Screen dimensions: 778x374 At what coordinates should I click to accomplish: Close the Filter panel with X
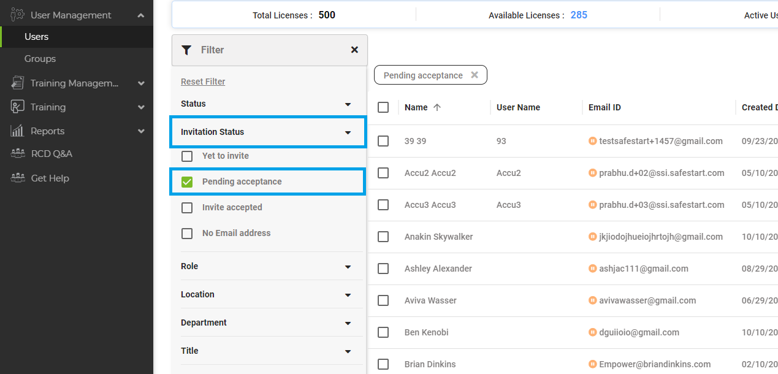[x=354, y=50]
